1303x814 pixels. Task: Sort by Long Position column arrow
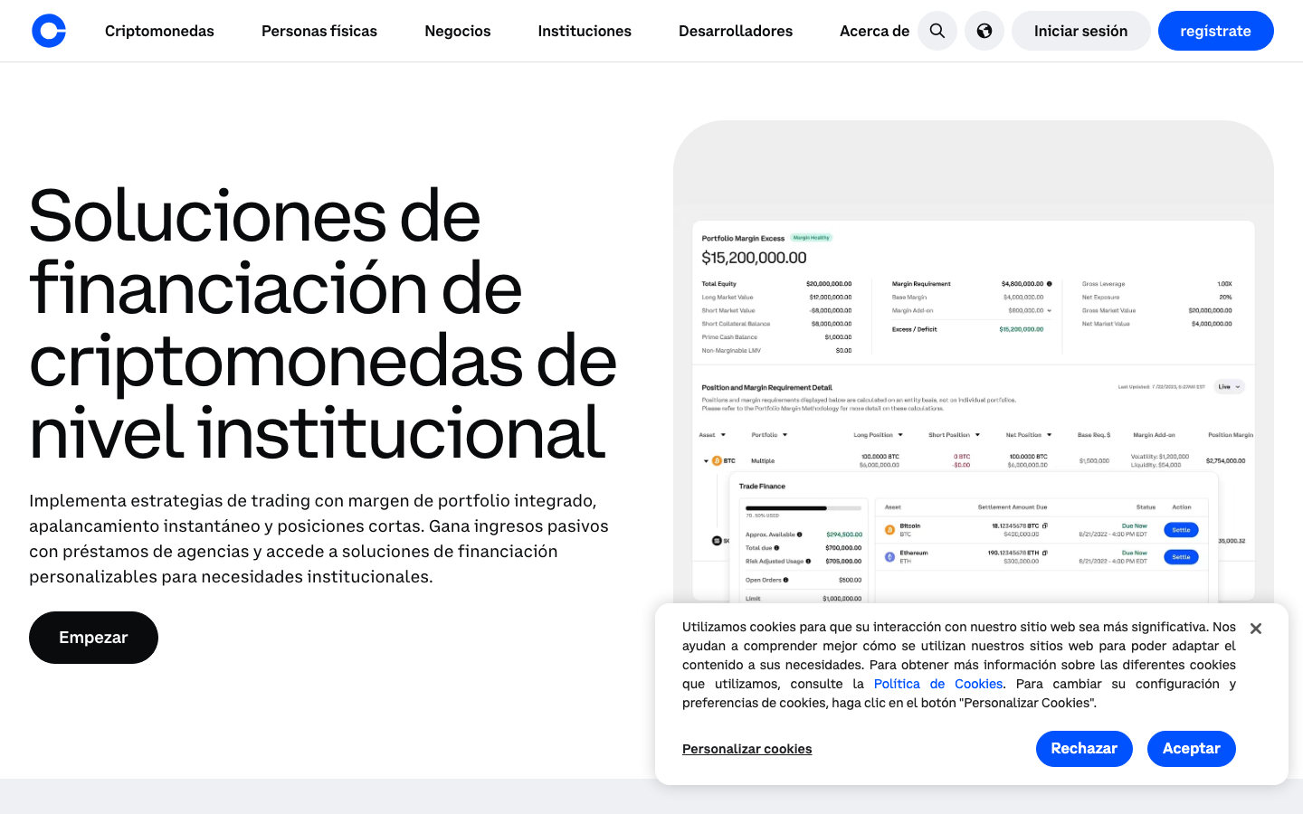[900, 435]
